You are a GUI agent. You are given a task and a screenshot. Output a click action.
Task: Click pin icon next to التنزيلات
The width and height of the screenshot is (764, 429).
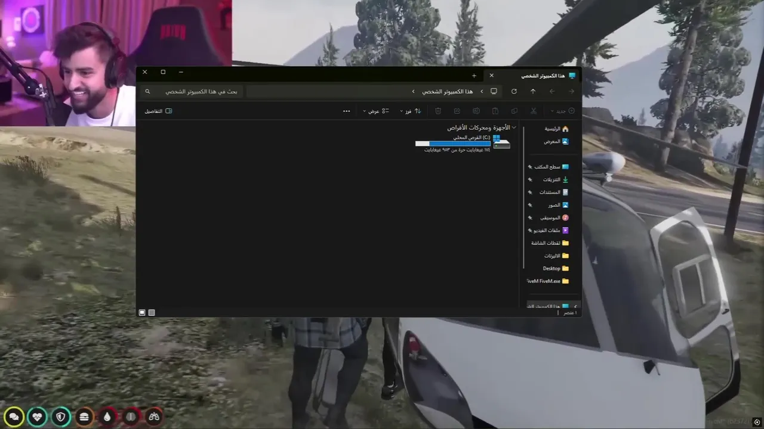(x=529, y=179)
